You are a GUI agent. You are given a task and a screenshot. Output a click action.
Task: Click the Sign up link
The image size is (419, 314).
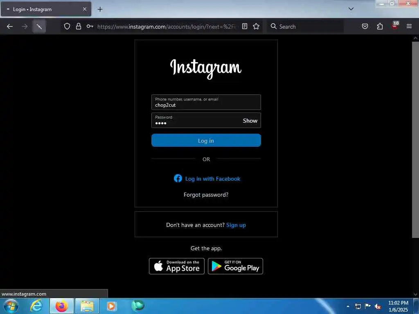[x=236, y=225]
